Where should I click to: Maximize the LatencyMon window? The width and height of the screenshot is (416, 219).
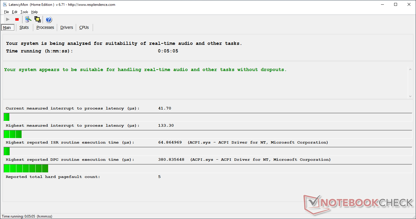click(396, 4)
